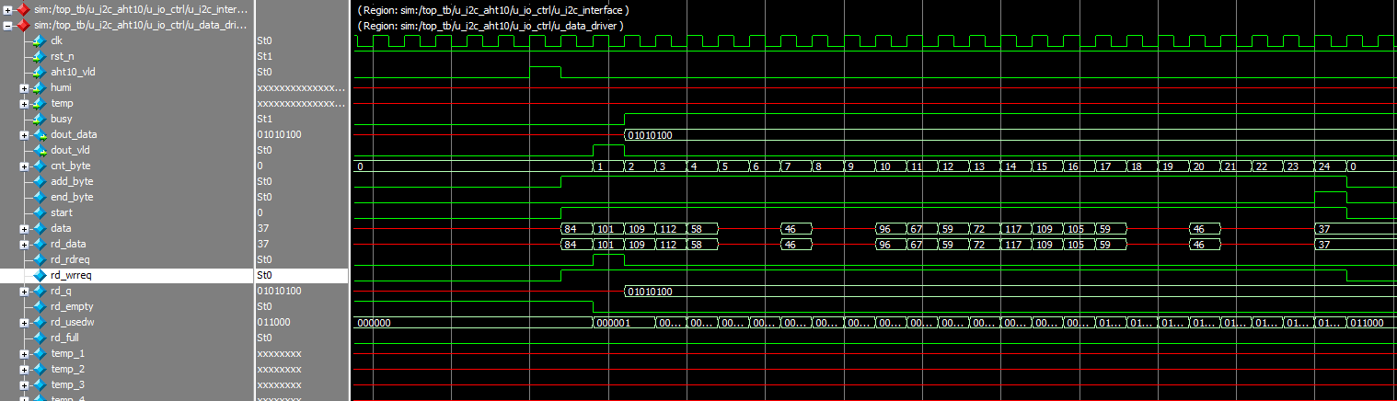Select the temp_2 signal name

67,369
